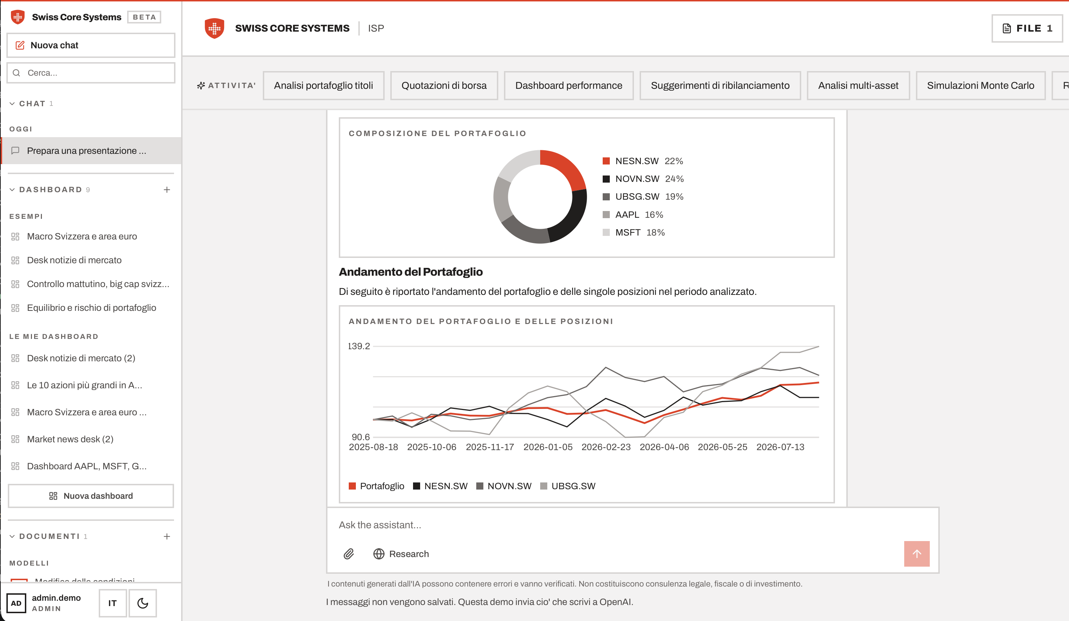The height and width of the screenshot is (621, 1069).
Task: Select the Dashboard performance activity
Action: [x=569, y=86]
